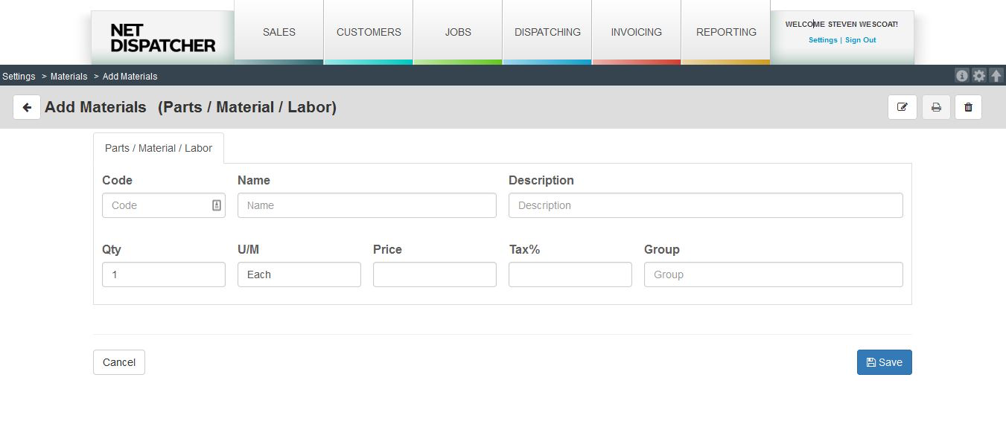
Task: Focus the Description input field
Action: click(706, 205)
